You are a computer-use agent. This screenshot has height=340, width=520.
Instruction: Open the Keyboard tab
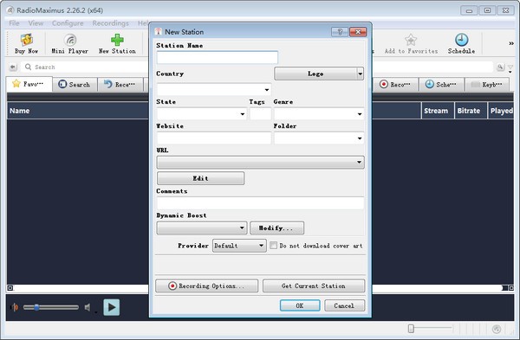pos(487,85)
